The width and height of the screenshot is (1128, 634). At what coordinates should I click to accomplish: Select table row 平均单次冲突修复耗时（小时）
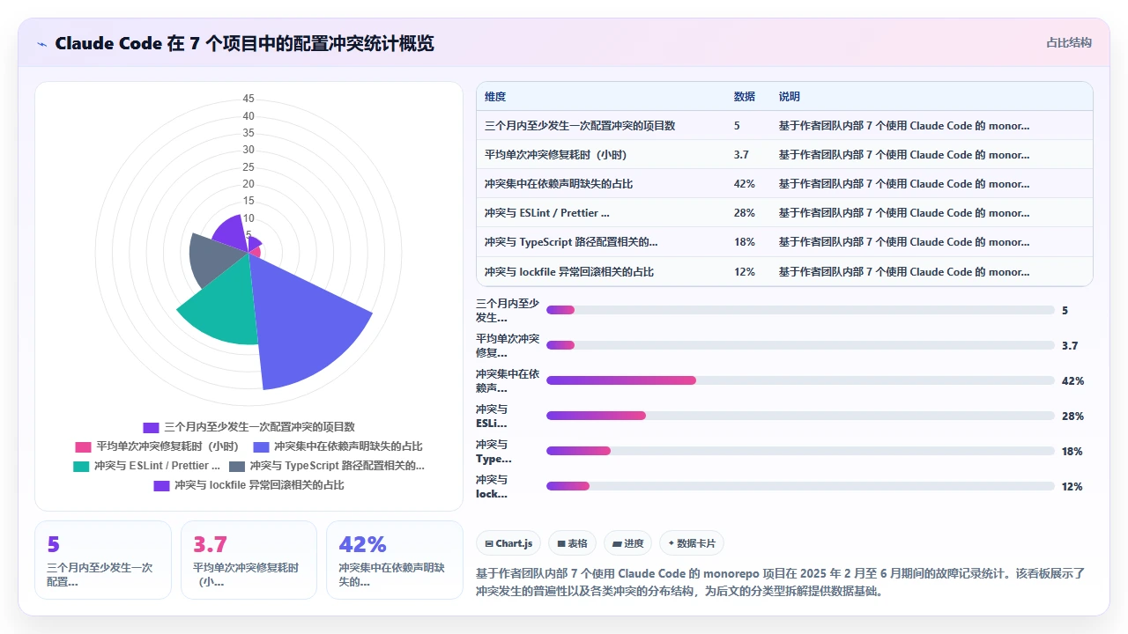pyautogui.click(x=784, y=155)
